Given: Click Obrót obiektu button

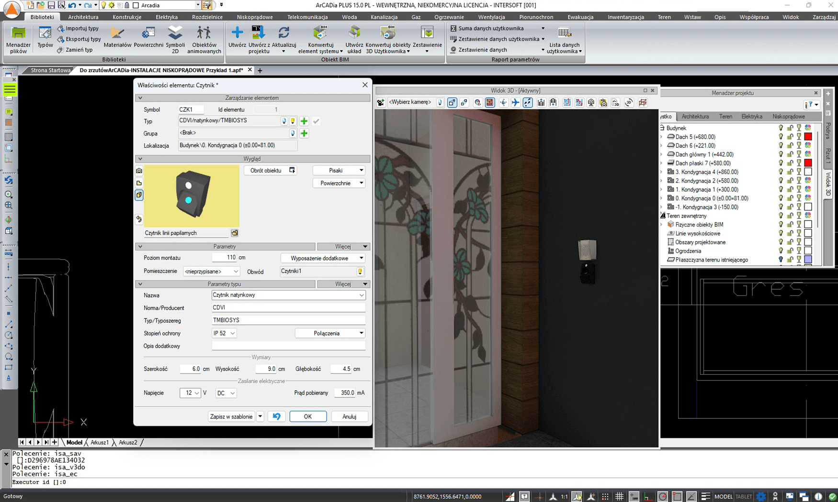Looking at the screenshot, I should pos(271,170).
